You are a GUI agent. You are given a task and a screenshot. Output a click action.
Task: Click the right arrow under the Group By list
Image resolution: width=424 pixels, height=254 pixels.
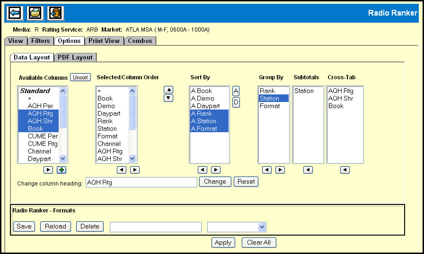280,170
